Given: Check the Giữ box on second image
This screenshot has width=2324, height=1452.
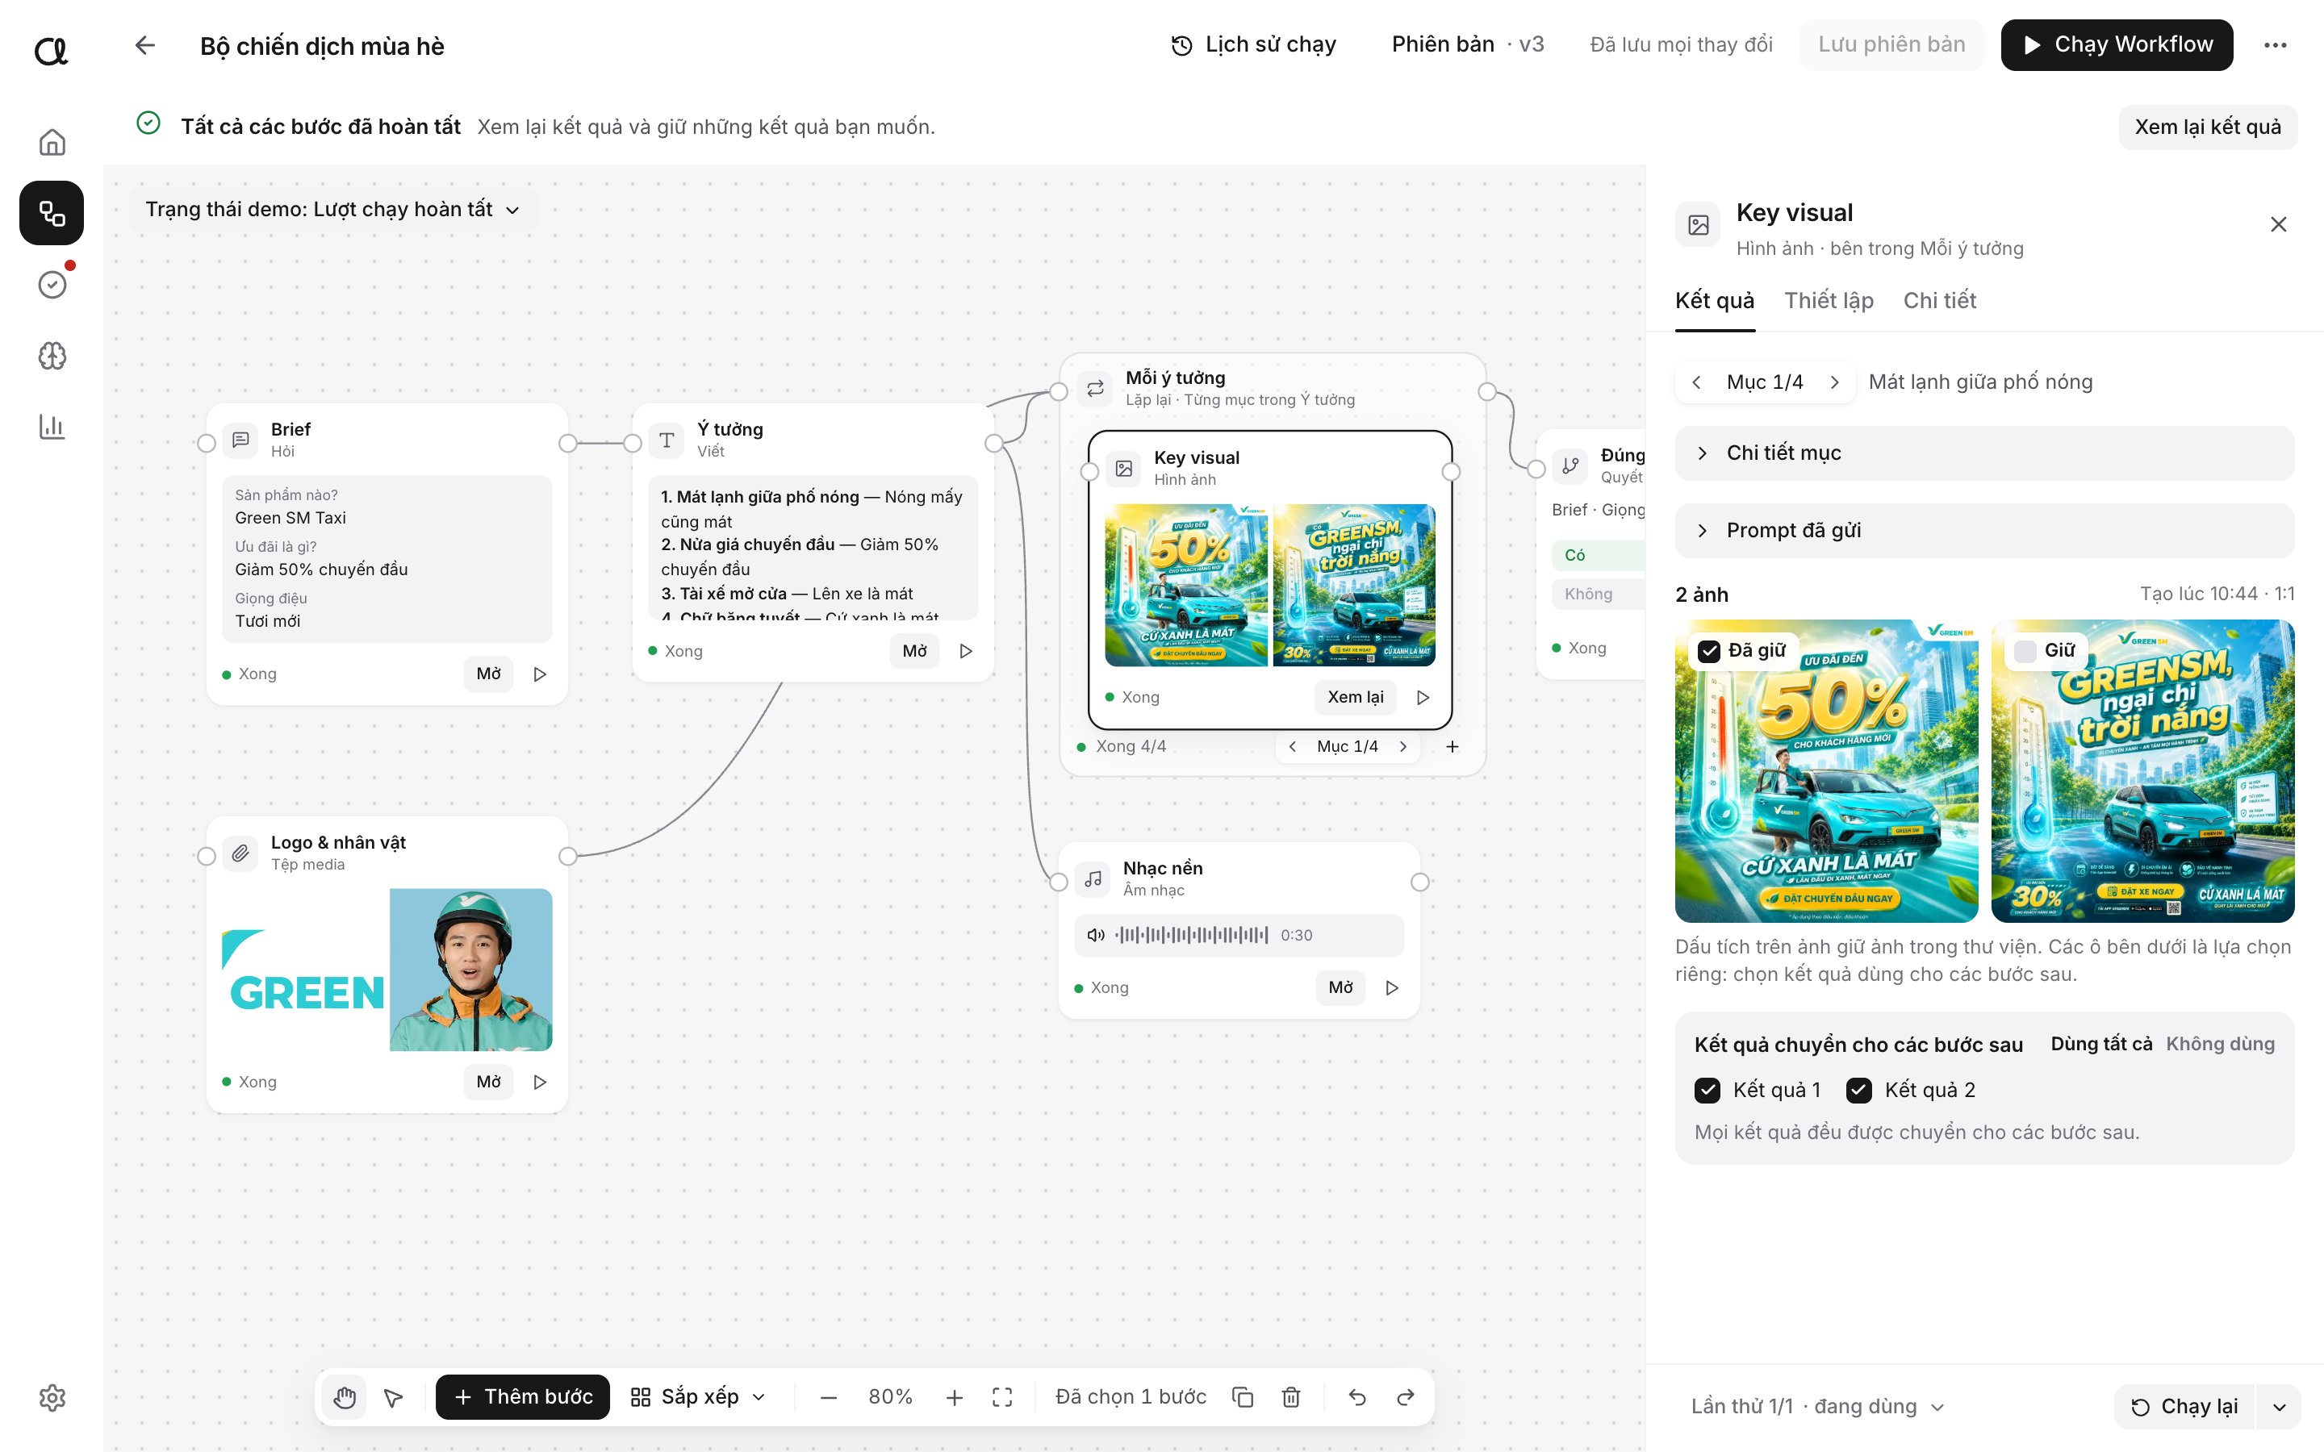Looking at the screenshot, I should [2025, 650].
